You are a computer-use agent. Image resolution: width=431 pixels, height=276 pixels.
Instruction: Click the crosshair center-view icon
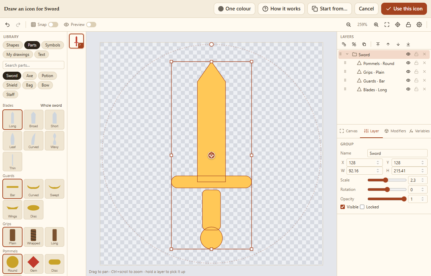pyautogui.click(x=398, y=25)
